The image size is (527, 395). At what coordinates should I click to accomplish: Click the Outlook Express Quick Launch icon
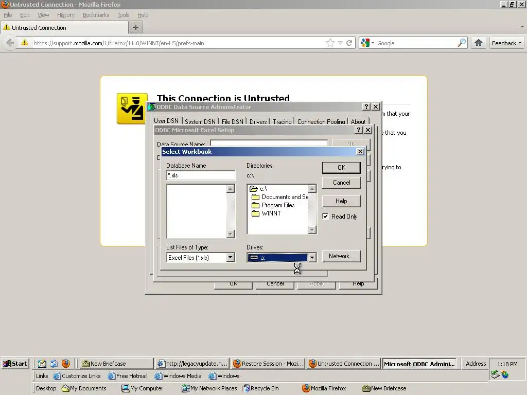click(x=54, y=364)
